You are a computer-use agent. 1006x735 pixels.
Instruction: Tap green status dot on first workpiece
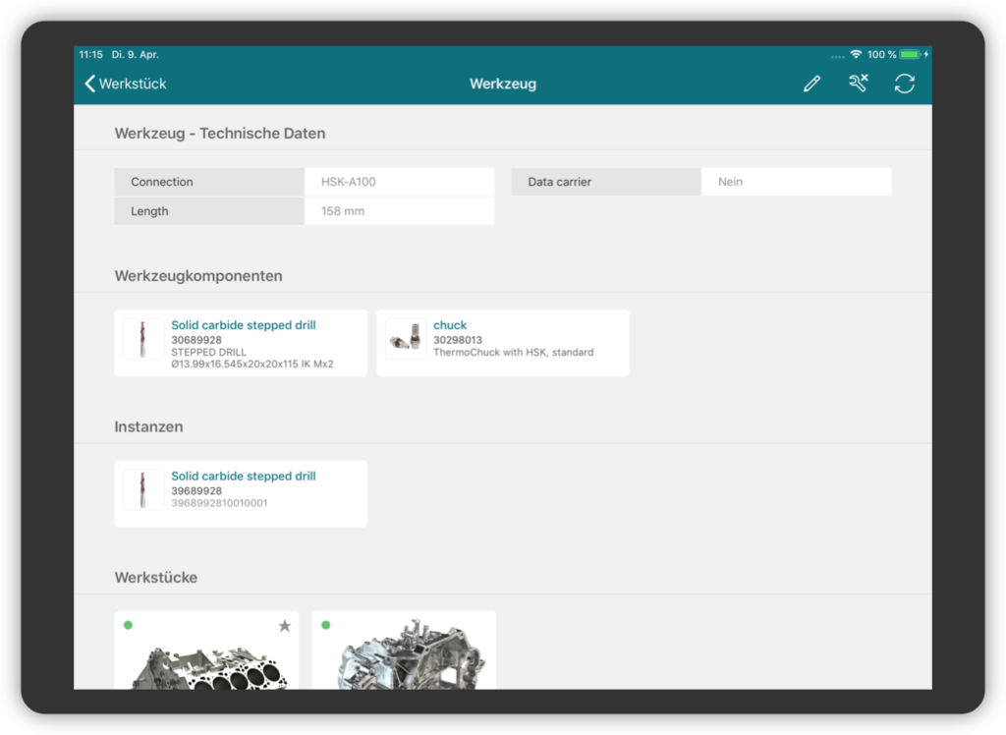click(x=128, y=625)
